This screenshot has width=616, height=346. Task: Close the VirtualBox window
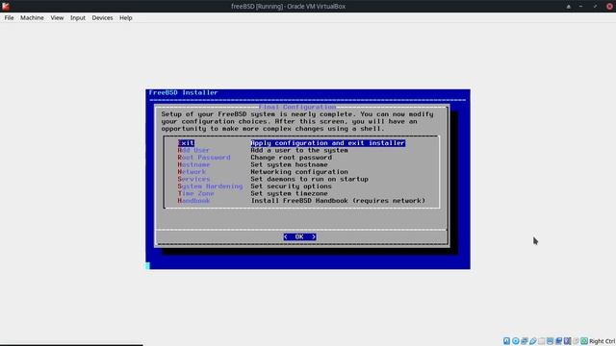[x=609, y=7]
